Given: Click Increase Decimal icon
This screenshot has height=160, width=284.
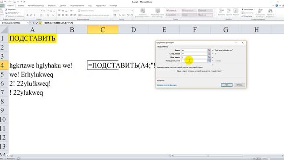Looking at the screenshot, I should tap(128, 15).
